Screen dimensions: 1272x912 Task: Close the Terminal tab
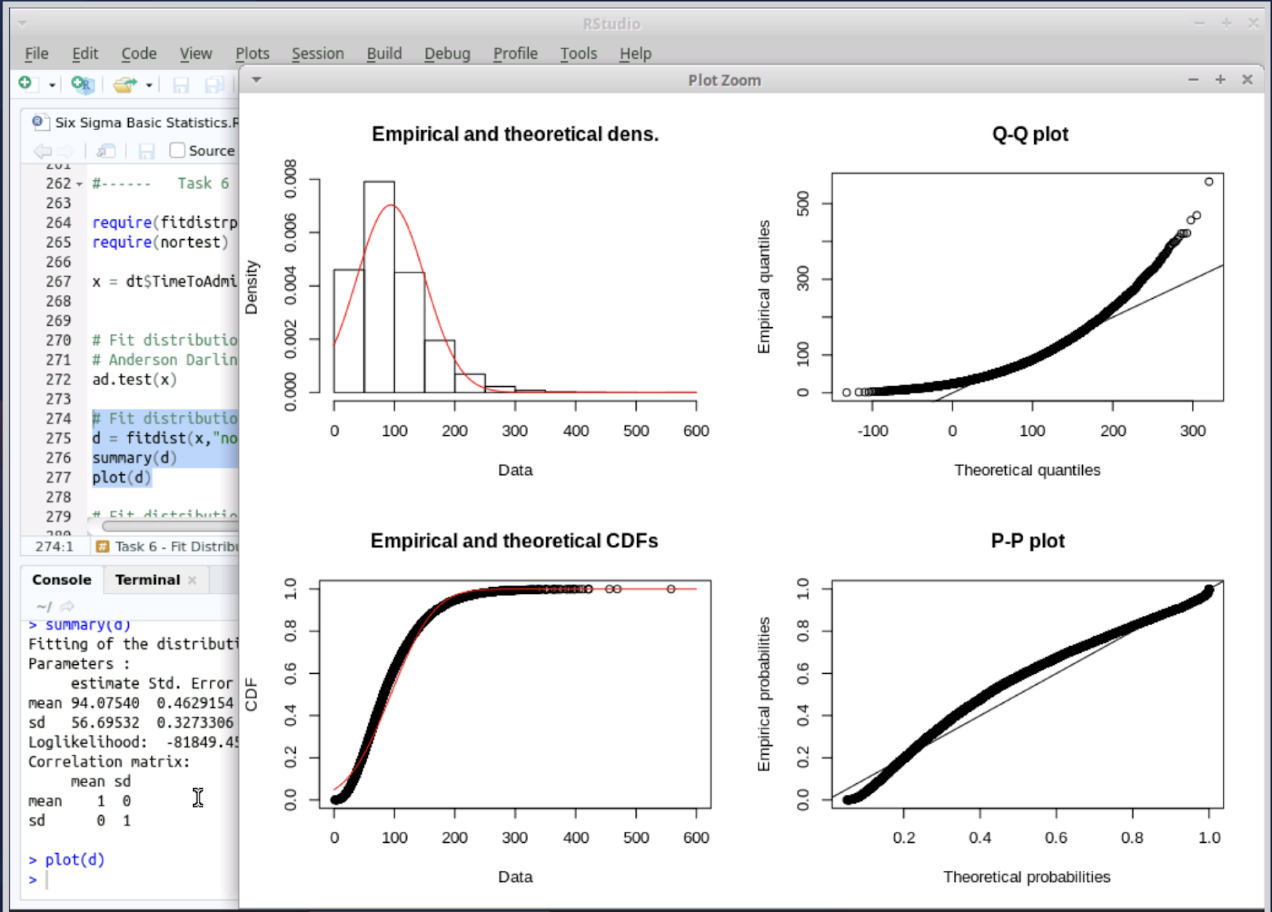[x=192, y=580]
